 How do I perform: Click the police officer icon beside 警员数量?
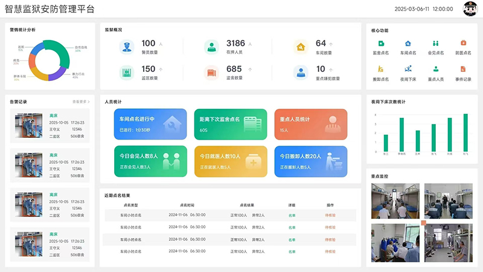(127, 47)
